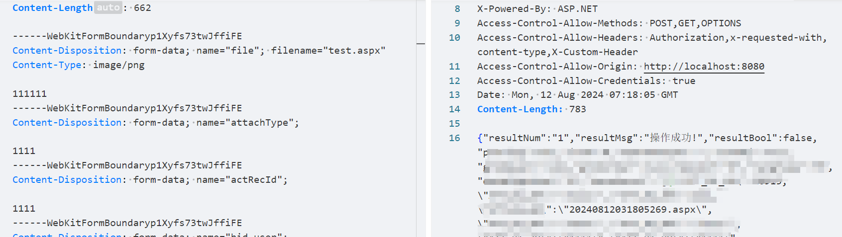The width and height of the screenshot is (842, 237).
Task: Click the Access-Control-Allow-Credentials: true line
Action: [586, 80]
